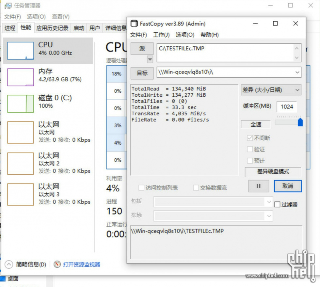This screenshot has width=320, height=287.
Task: Switch to the 性能 tab
Action: pos(26,27)
